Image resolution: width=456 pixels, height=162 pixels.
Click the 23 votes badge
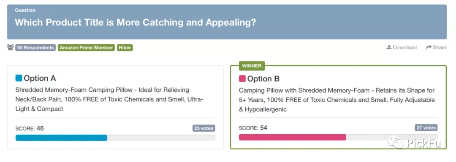pos(204,128)
